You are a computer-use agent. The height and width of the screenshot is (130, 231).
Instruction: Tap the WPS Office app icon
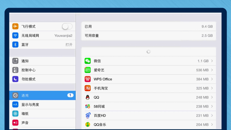88,79
